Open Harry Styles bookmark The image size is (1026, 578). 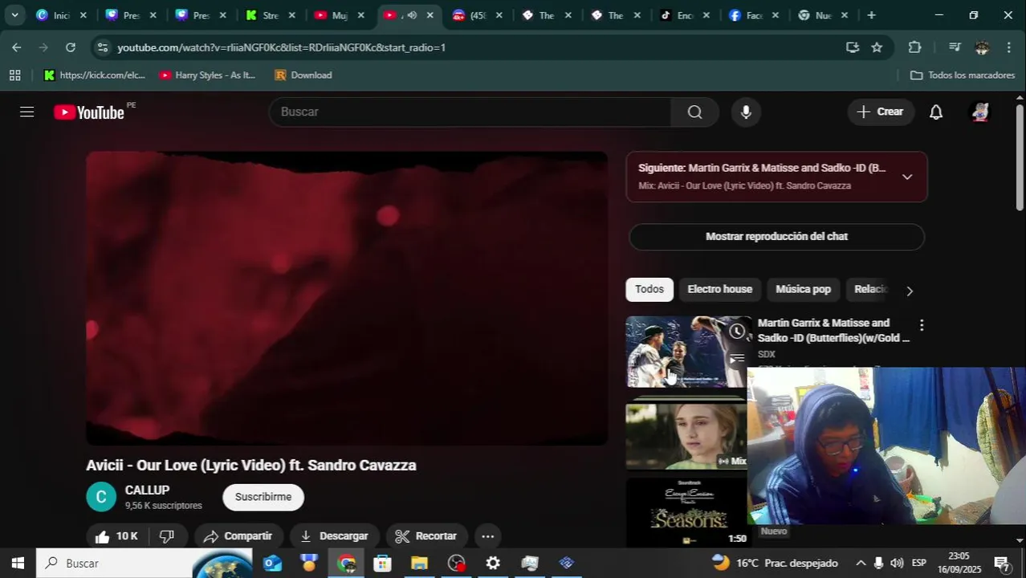tap(207, 75)
